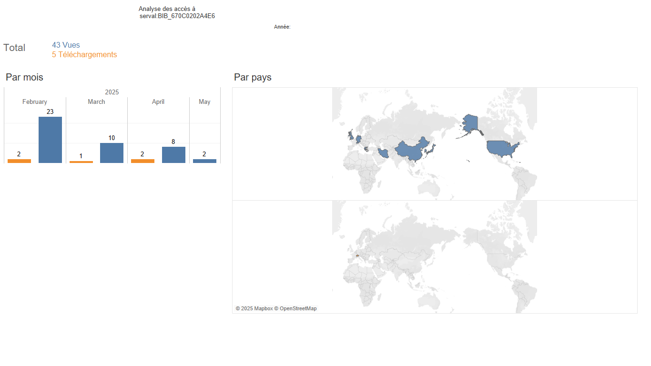
Task: Click the April views bar labeled 8
Action: (x=173, y=155)
